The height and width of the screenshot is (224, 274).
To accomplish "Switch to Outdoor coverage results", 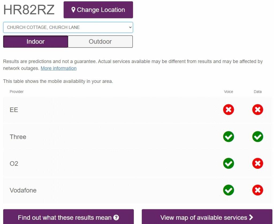I will tap(100, 42).
